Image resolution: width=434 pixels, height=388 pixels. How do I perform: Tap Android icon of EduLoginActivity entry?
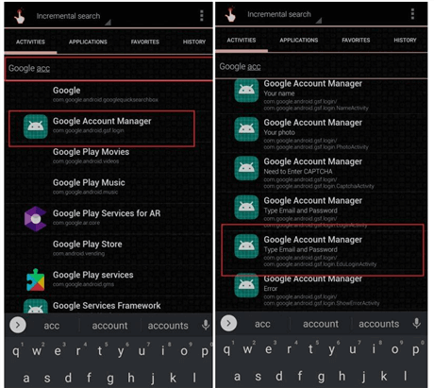point(246,246)
